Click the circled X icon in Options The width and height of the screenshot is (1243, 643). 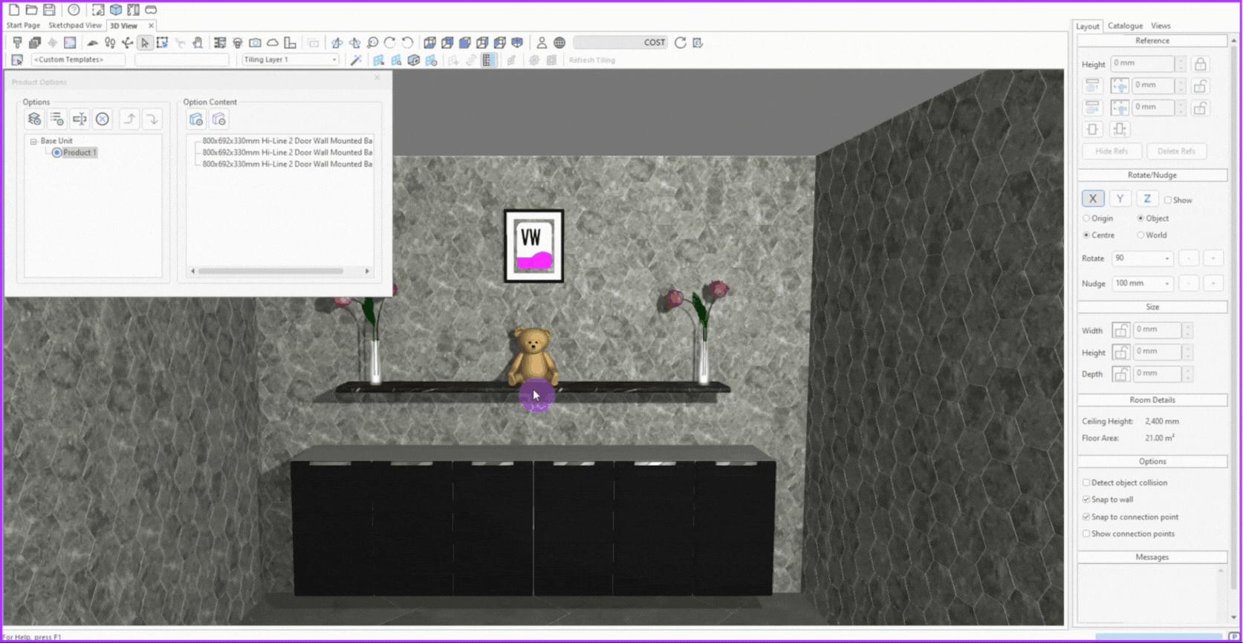click(103, 120)
